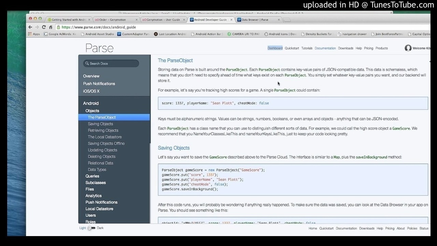Select The Local Datastore sub-item under Objects
The height and width of the screenshot is (246, 437).
click(x=105, y=137)
